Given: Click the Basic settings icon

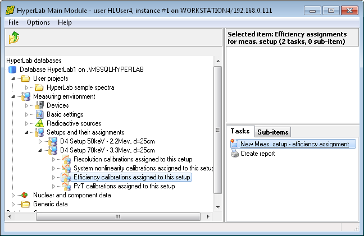Looking at the screenshot, I should pos(39,114).
